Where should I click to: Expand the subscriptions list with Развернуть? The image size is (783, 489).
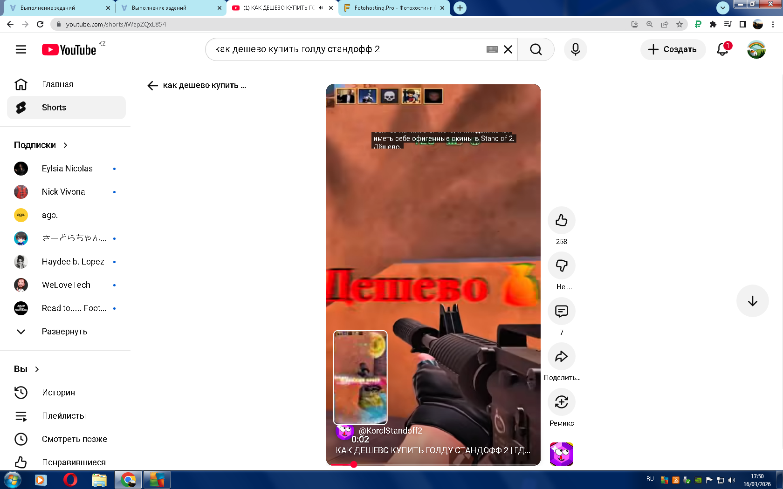tap(66, 332)
